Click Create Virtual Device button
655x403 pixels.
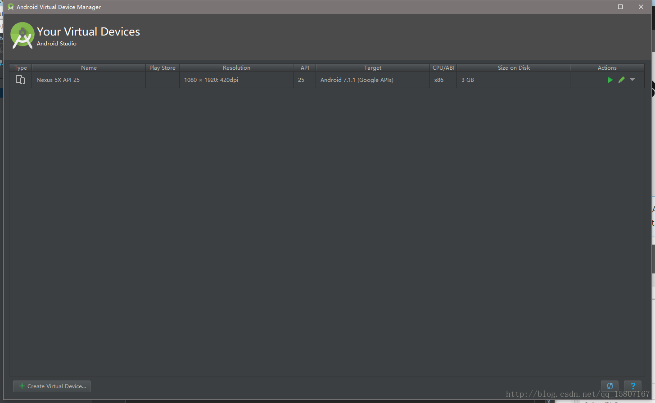[52, 386]
